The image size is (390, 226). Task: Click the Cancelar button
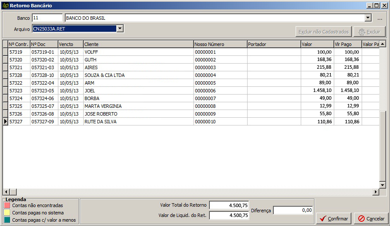pos(371,218)
